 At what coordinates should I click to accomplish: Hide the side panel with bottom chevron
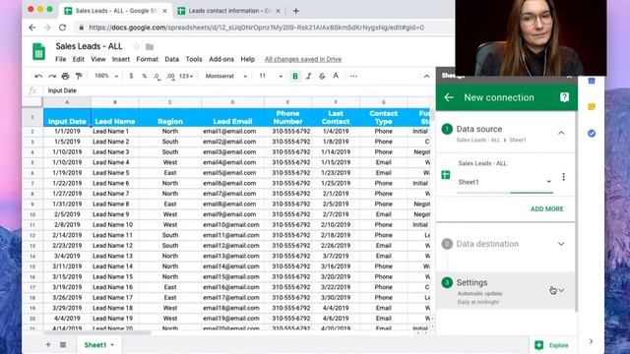591,341
